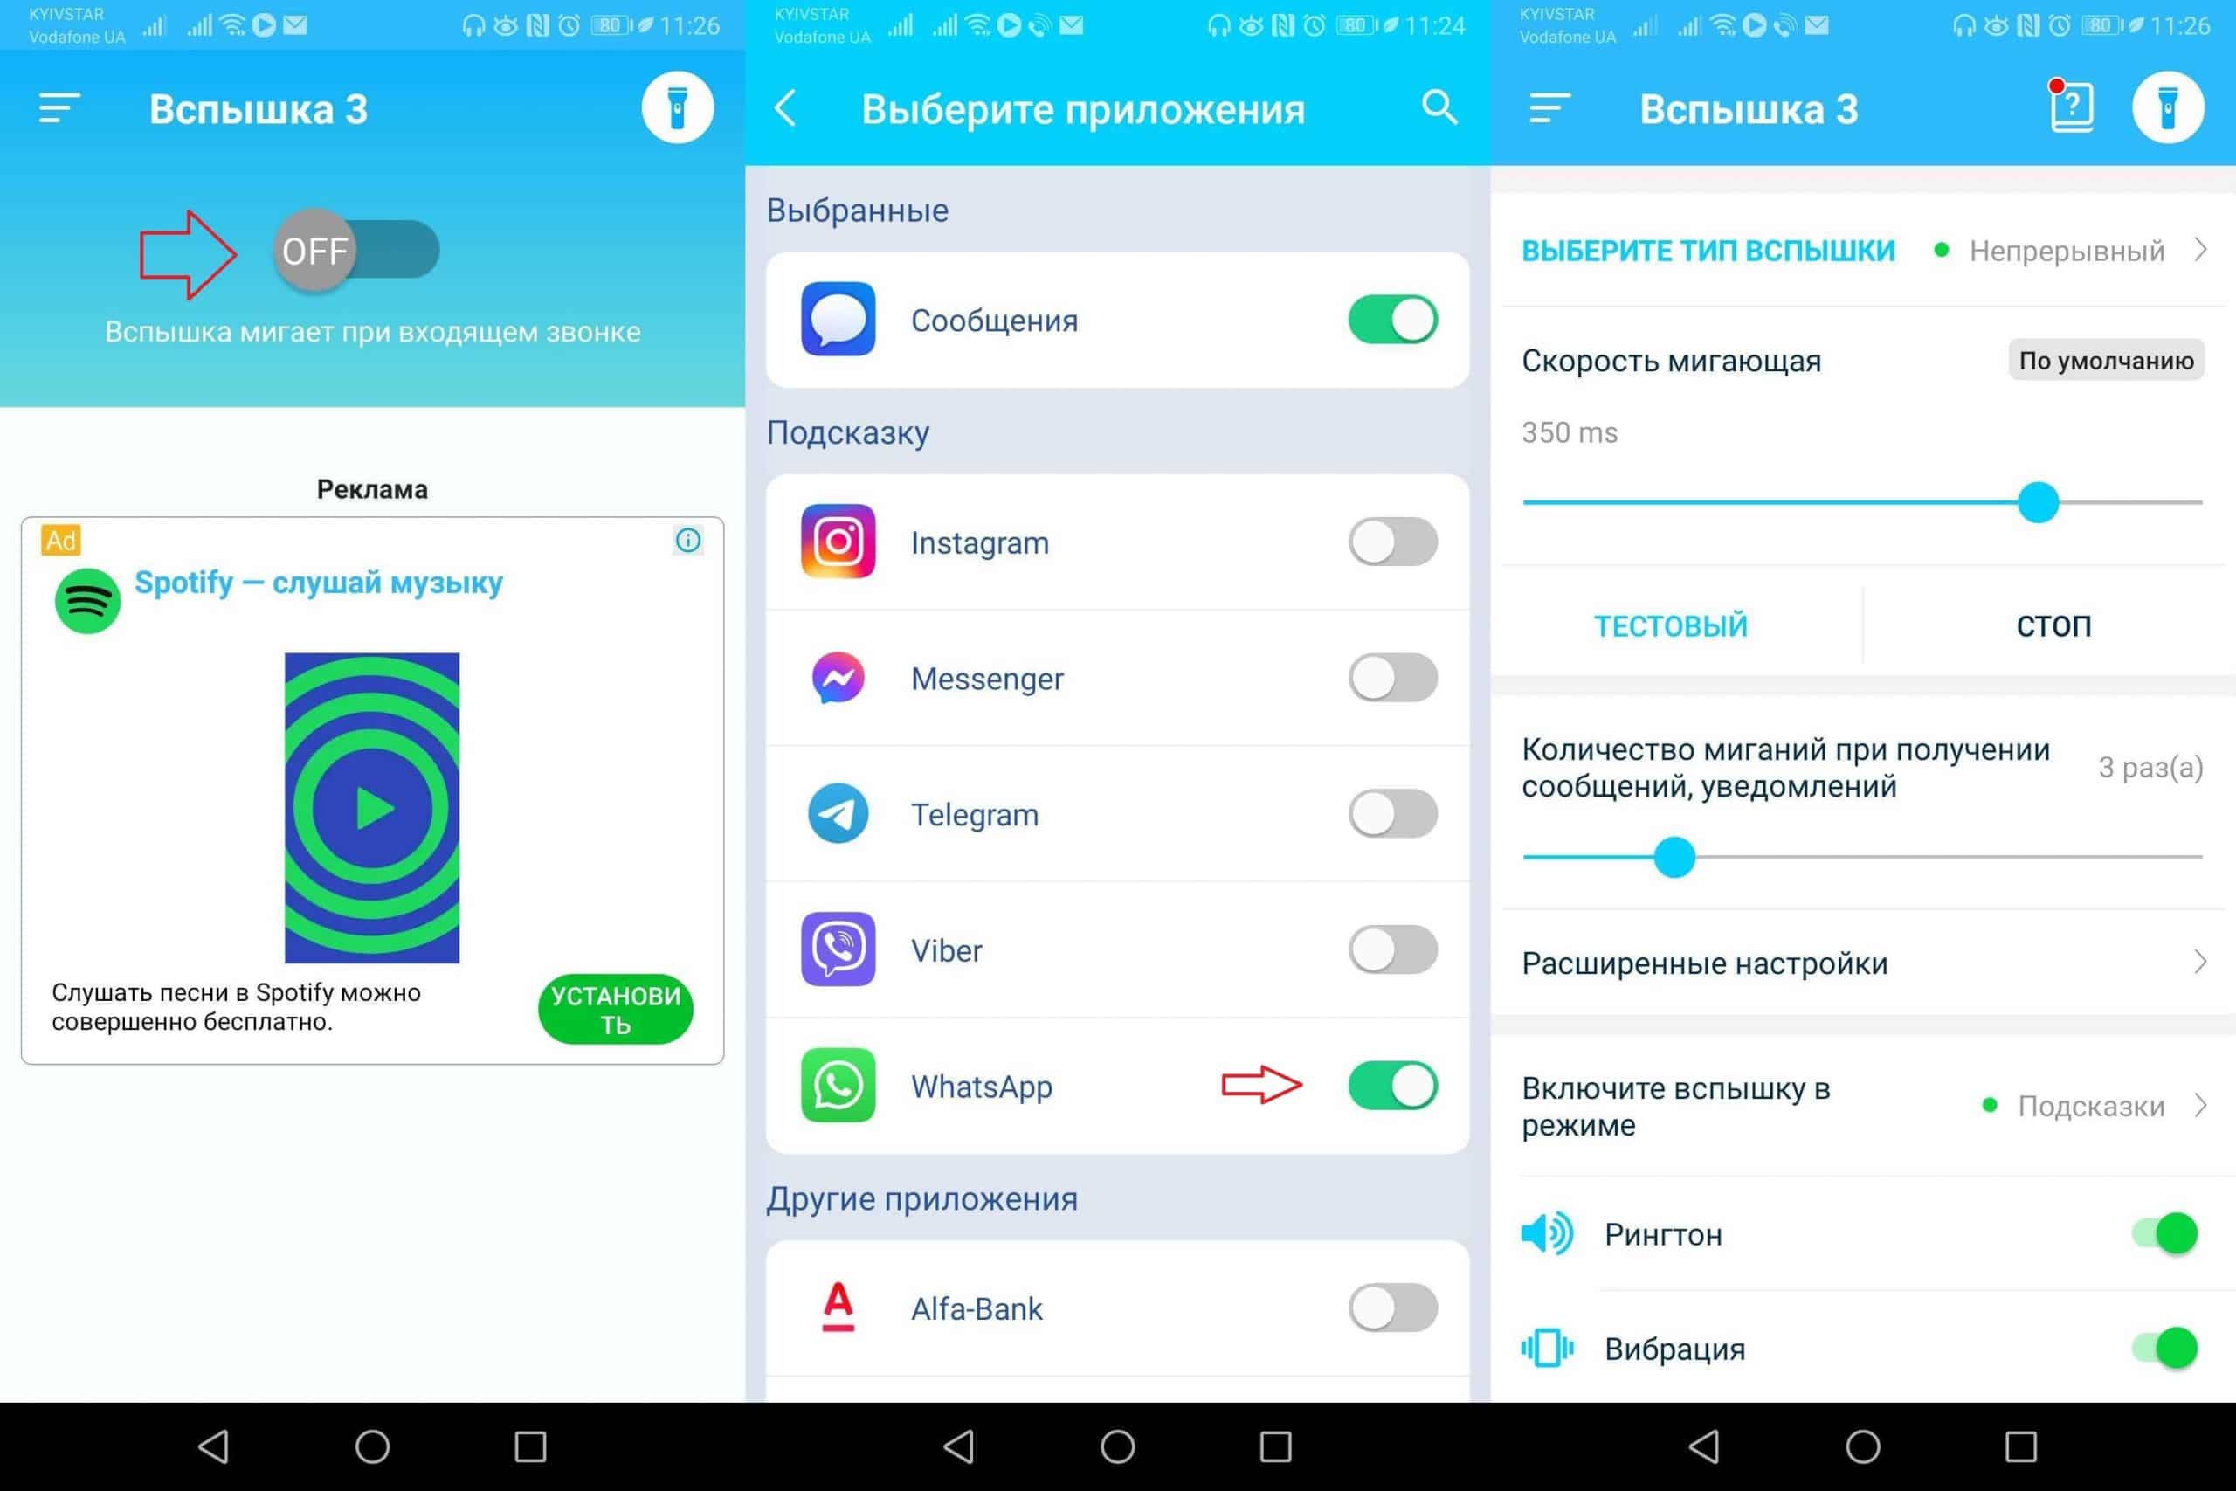Viewport: 2236px width, 1491px height.
Task: Enable the WhatsApp notification toggle
Action: point(1396,1087)
